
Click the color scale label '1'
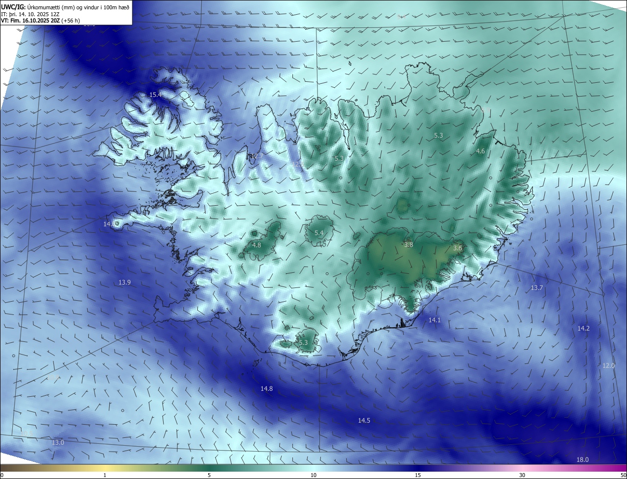point(105,475)
